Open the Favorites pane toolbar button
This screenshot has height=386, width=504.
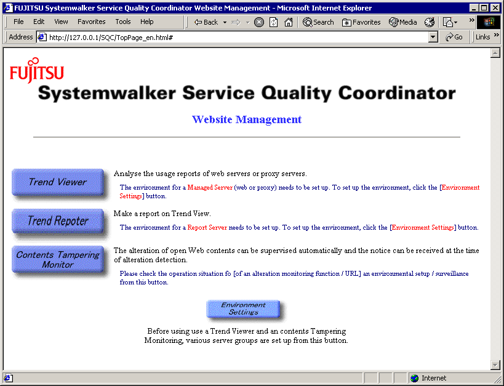pos(361,22)
